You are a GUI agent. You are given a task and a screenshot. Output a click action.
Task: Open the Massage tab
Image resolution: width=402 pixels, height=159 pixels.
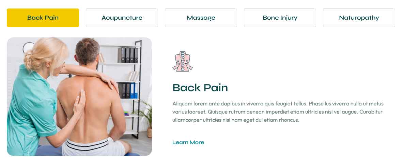click(x=201, y=18)
